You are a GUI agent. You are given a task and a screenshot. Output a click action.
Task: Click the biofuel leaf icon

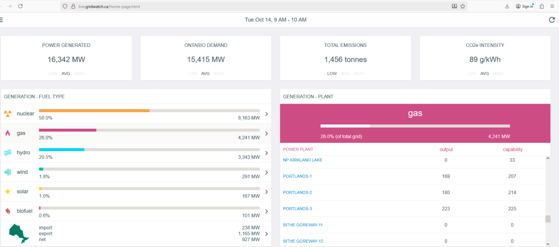[x=8, y=211]
